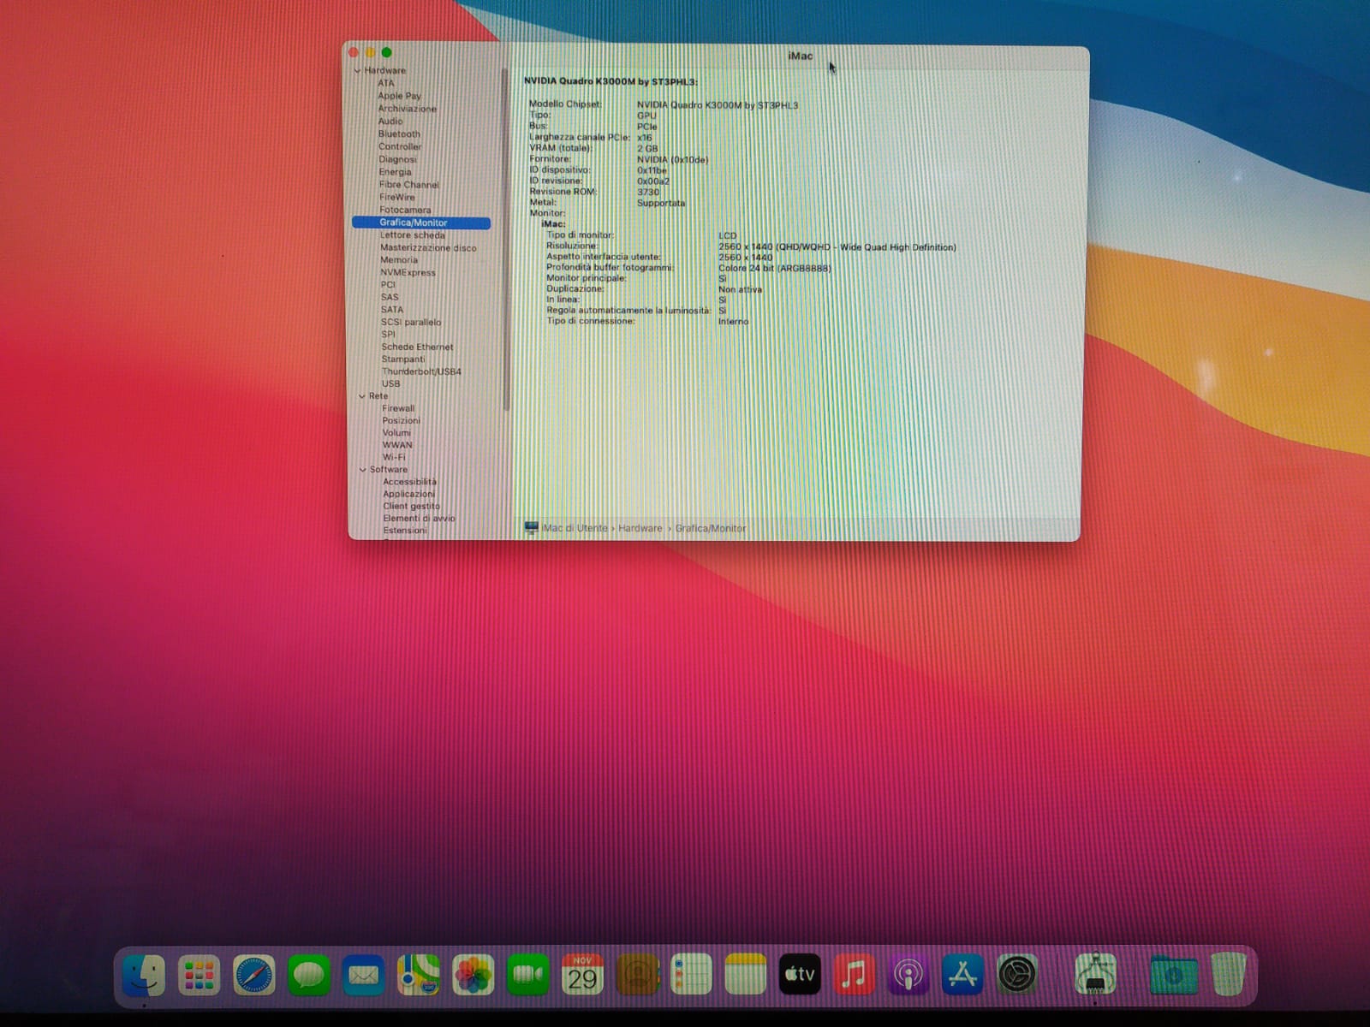
Task: Select Bluetooth in the Hardware list
Action: point(399,134)
